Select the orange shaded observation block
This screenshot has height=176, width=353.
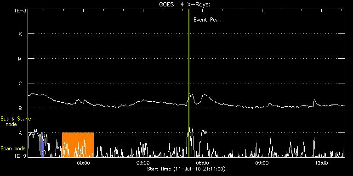pyautogui.click(x=78, y=145)
